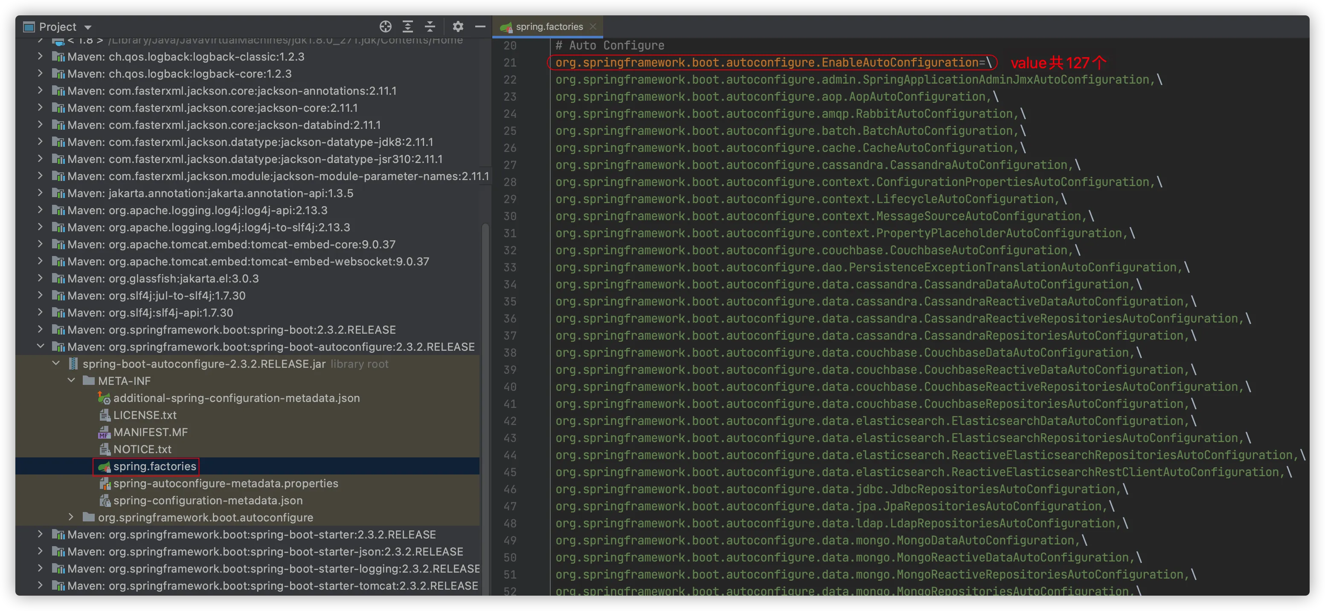Image resolution: width=1325 pixels, height=611 pixels.
Task: Select MANIFEST.MF file
Action: tap(150, 432)
